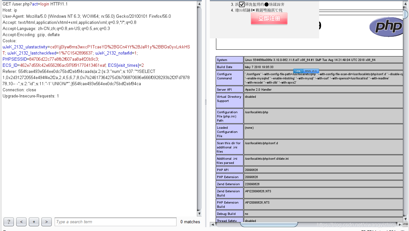Click the 'API20090626,NTS' value cell

323,204
